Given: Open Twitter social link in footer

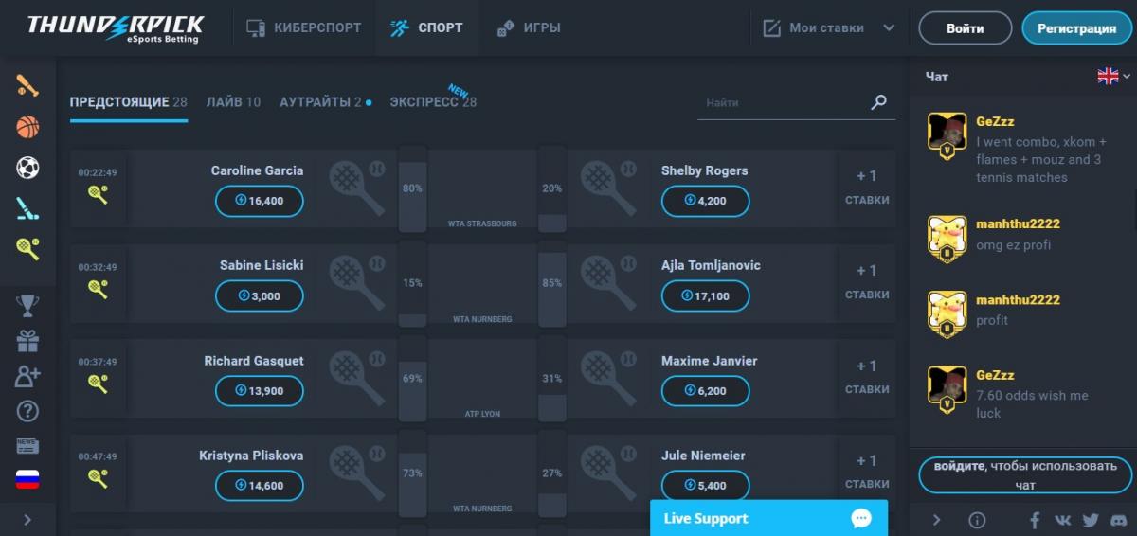Looking at the screenshot, I should coord(1091,520).
